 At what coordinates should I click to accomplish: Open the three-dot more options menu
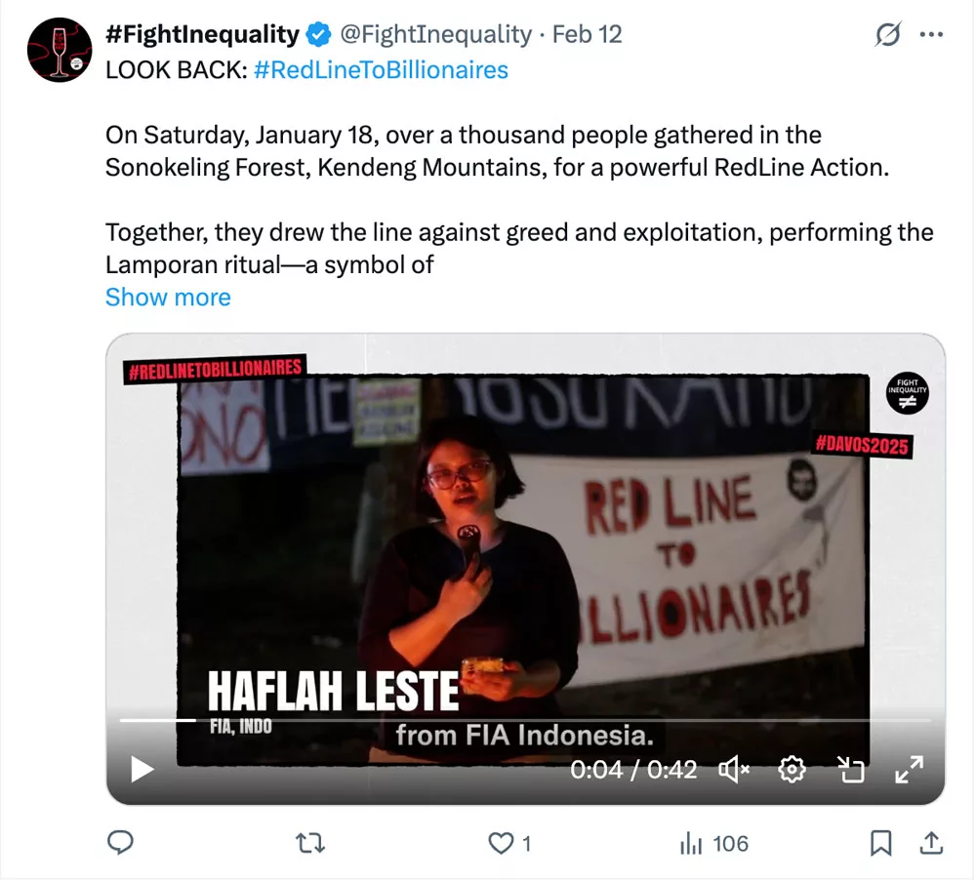[x=931, y=34]
